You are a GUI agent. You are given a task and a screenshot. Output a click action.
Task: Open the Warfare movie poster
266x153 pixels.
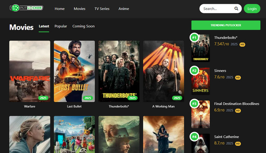(30, 71)
